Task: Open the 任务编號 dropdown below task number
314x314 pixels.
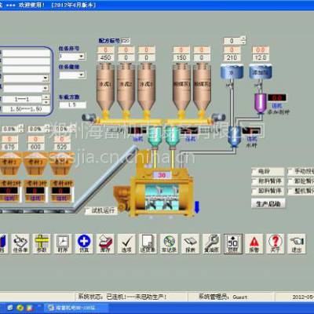Action: click(82, 75)
